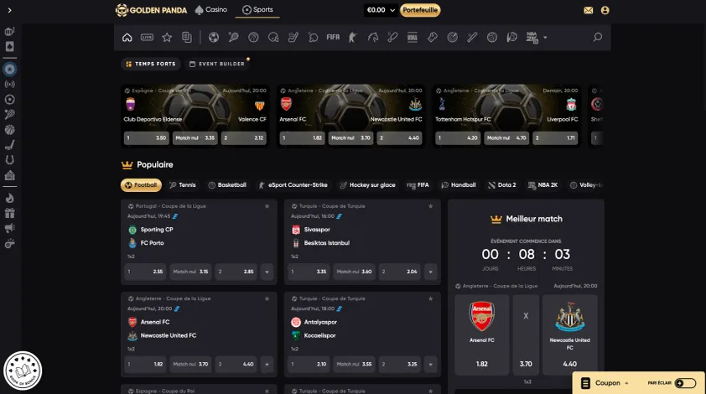The height and width of the screenshot is (394, 706).
Task: Open the megaphone promotions icon in the sidebar
Action: pos(9,228)
